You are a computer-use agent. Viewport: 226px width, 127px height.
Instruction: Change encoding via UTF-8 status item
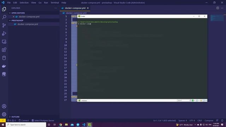[x=192, y=121]
